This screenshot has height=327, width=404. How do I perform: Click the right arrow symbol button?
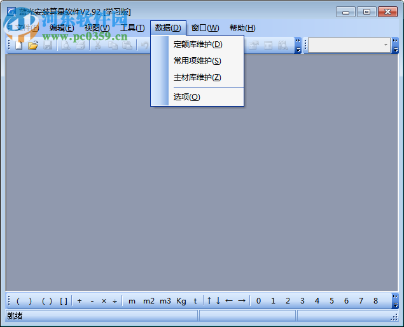pyautogui.click(x=242, y=300)
